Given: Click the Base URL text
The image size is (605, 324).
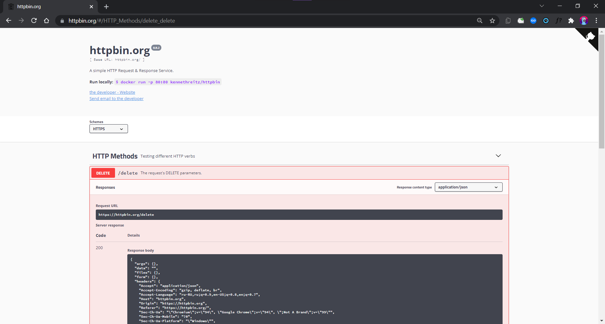Looking at the screenshot, I should click(117, 59).
